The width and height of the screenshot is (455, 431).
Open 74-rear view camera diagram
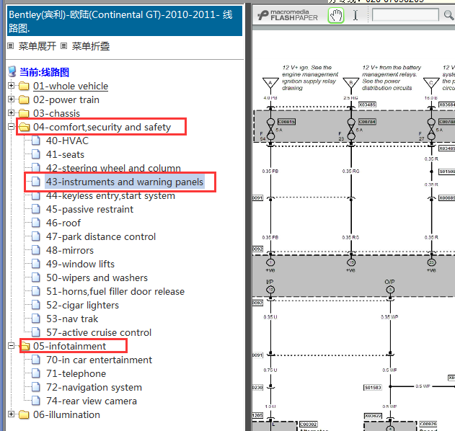pos(92,401)
